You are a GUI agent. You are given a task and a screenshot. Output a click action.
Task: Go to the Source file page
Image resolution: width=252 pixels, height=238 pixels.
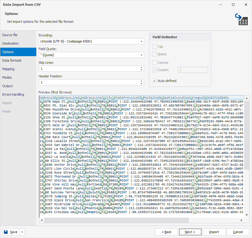point(18,35)
